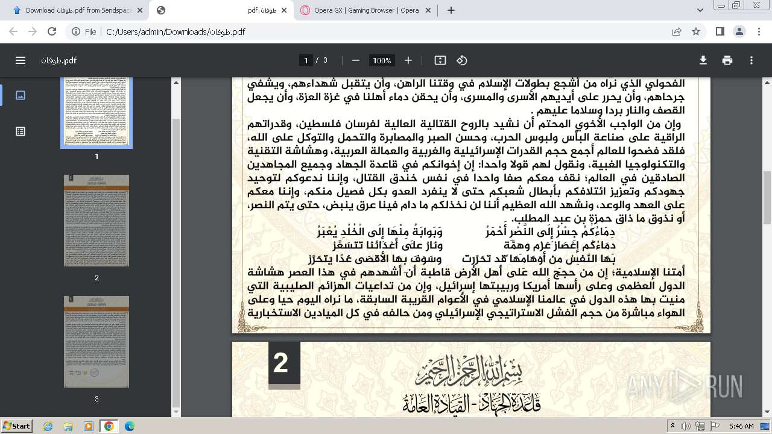Click the thumbnail panel scroll up arrow
The image size is (772, 434).
(x=176, y=82)
